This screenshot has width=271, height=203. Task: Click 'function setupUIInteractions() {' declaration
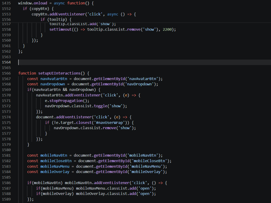pos(54,73)
